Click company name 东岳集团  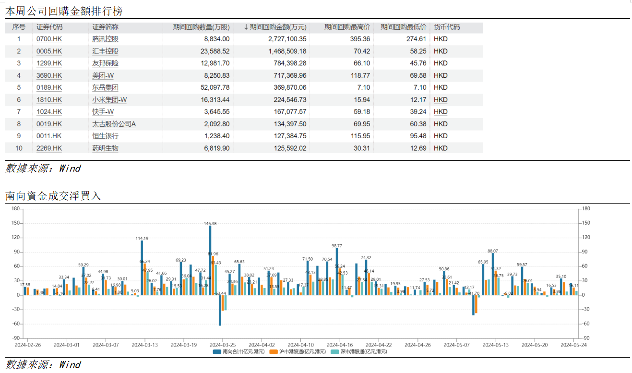coord(105,87)
